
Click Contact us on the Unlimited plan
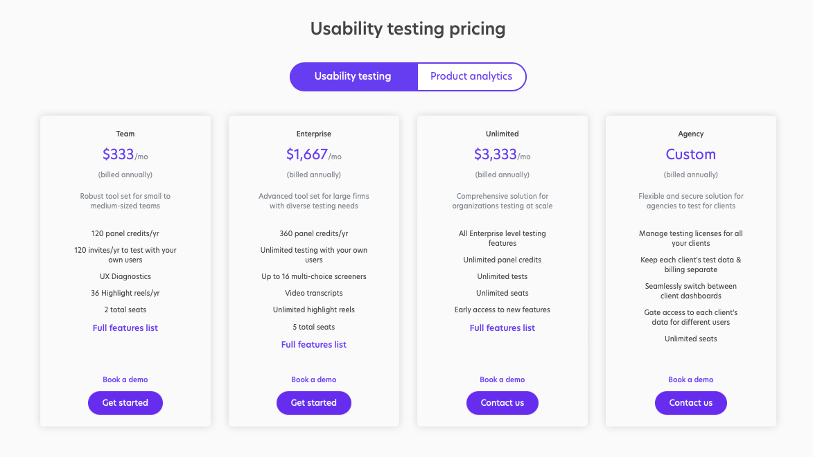click(x=502, y=403)
